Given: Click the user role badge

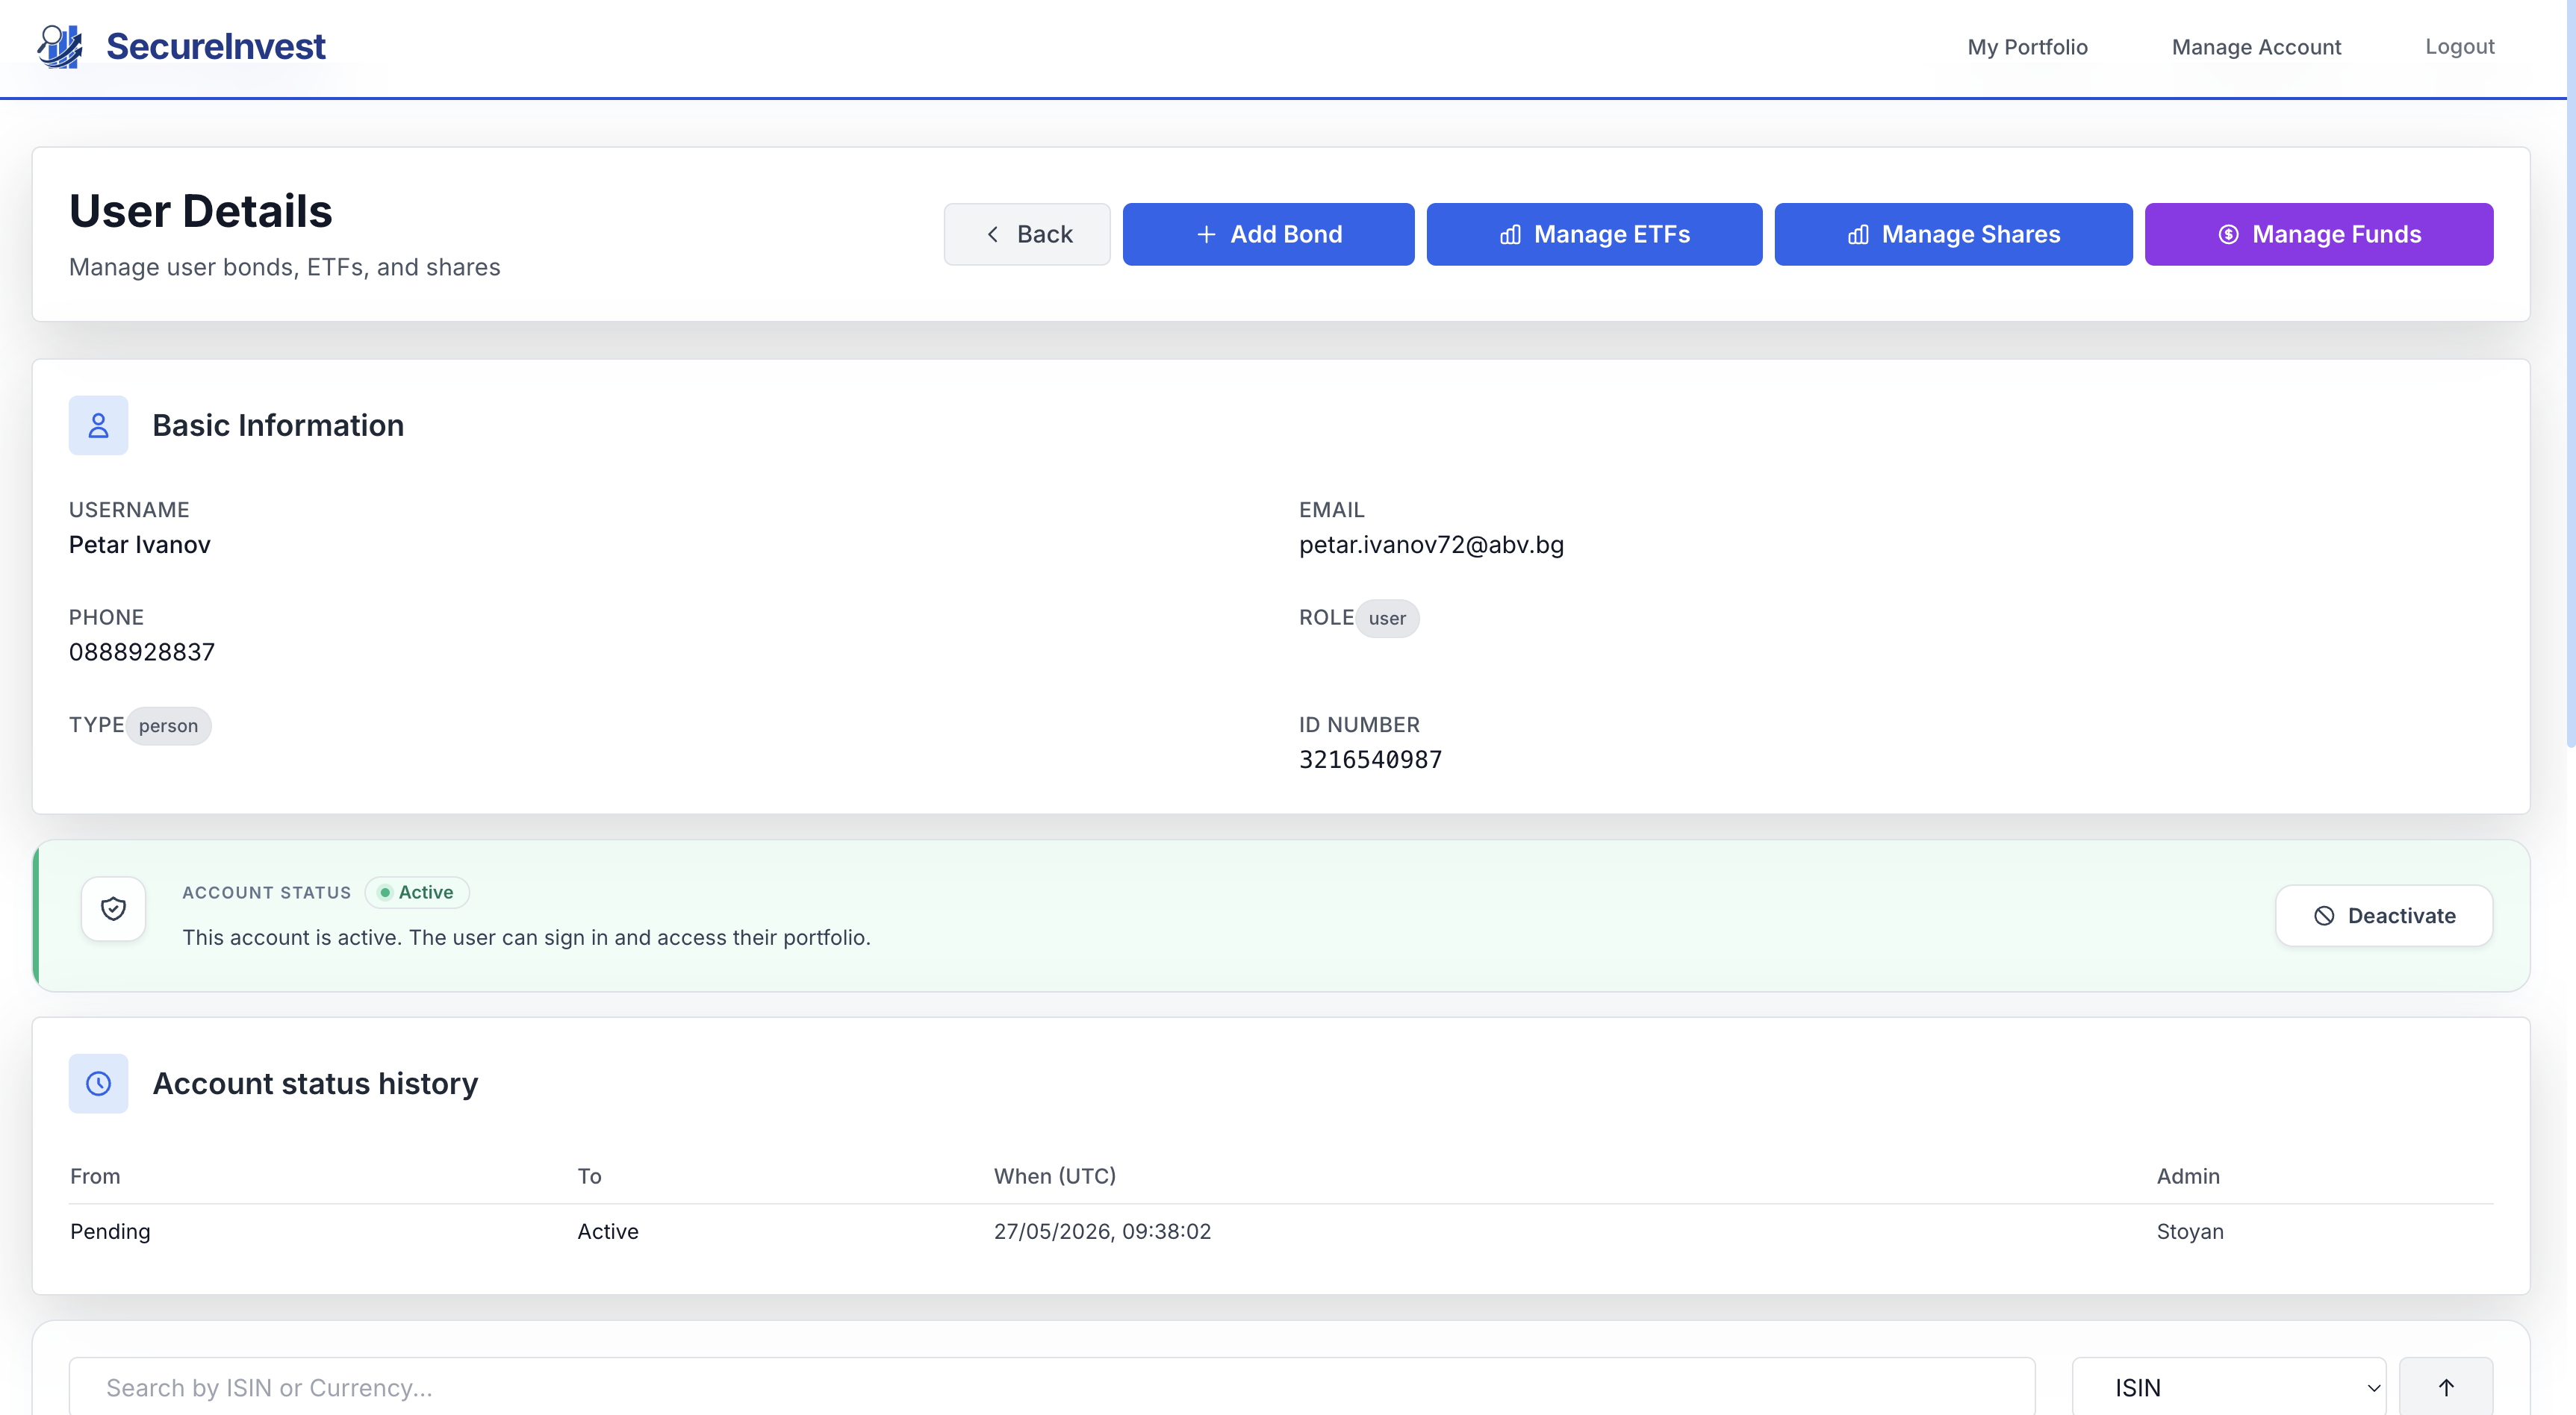Looking at the screenshot, I should coord(1387,617).
